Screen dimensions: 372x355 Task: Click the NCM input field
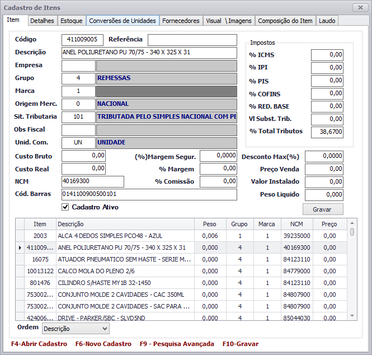(x=93, y=181)
